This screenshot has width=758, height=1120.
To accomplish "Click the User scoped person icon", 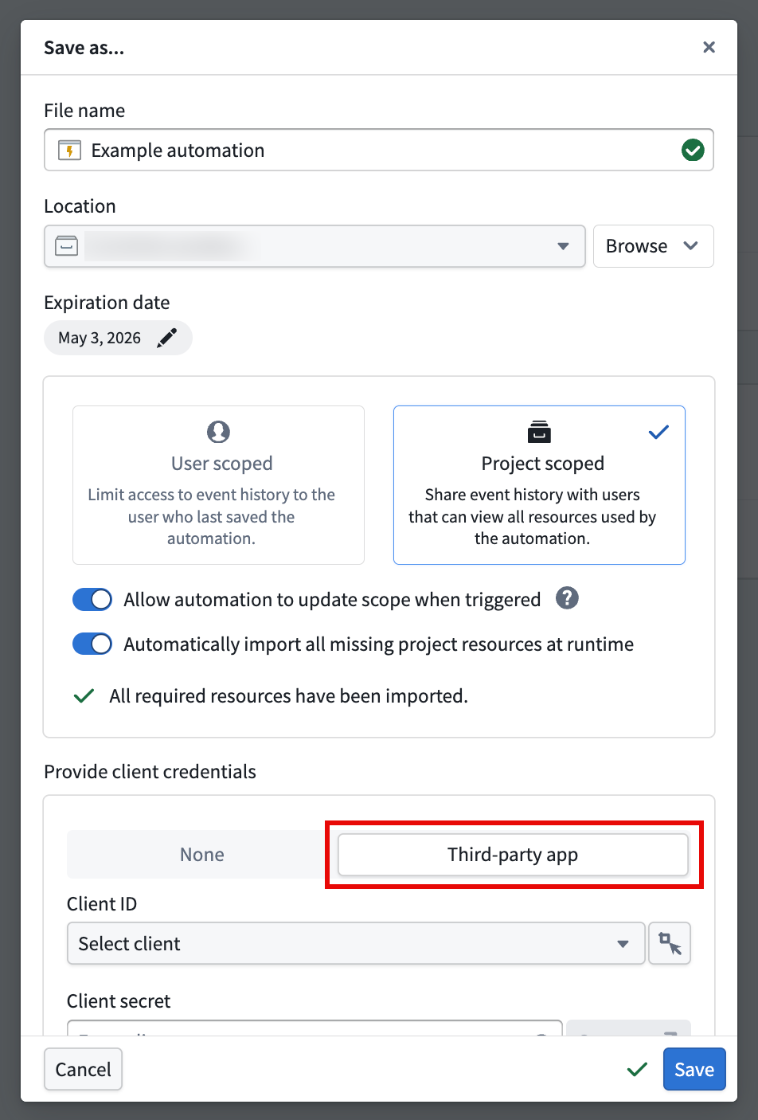I will [218, 432].
